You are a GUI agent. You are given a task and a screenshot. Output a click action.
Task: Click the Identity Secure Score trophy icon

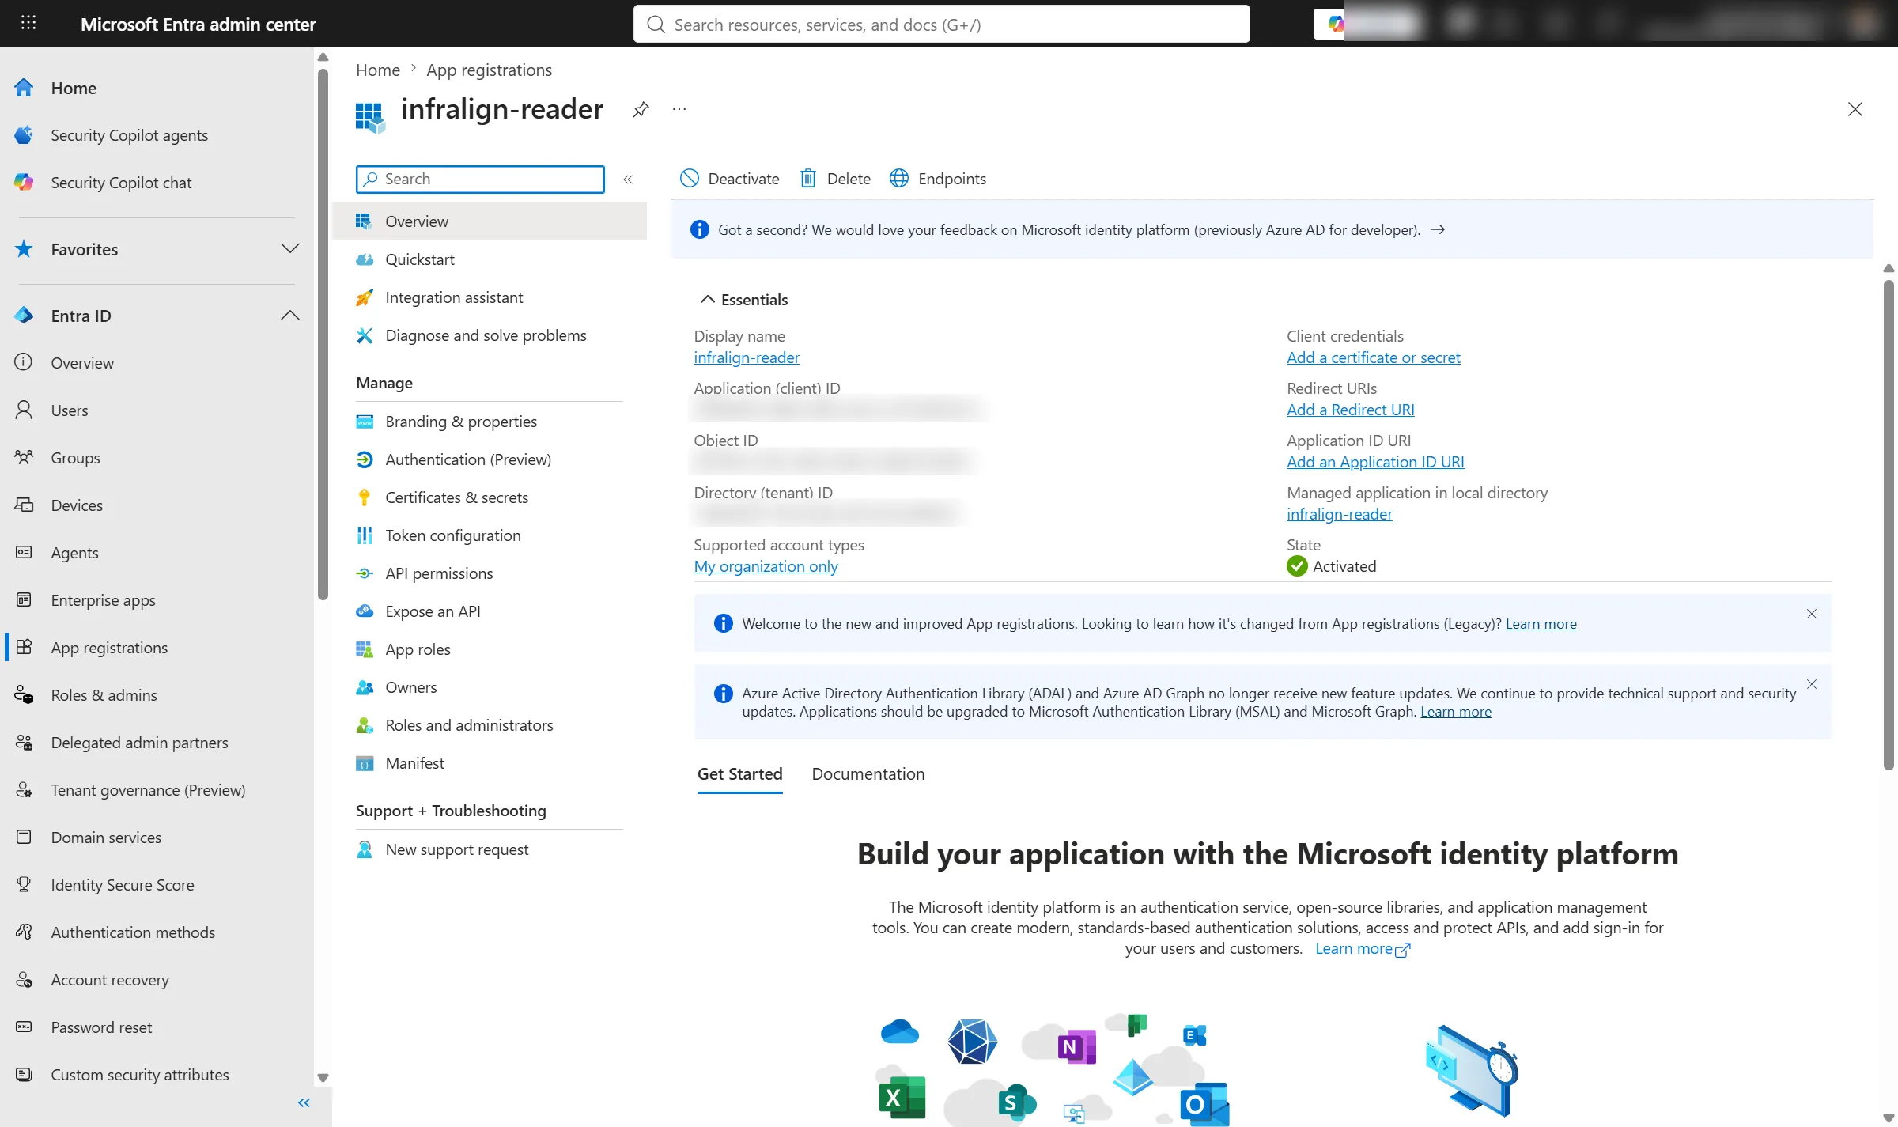click(x=24, y=885)
